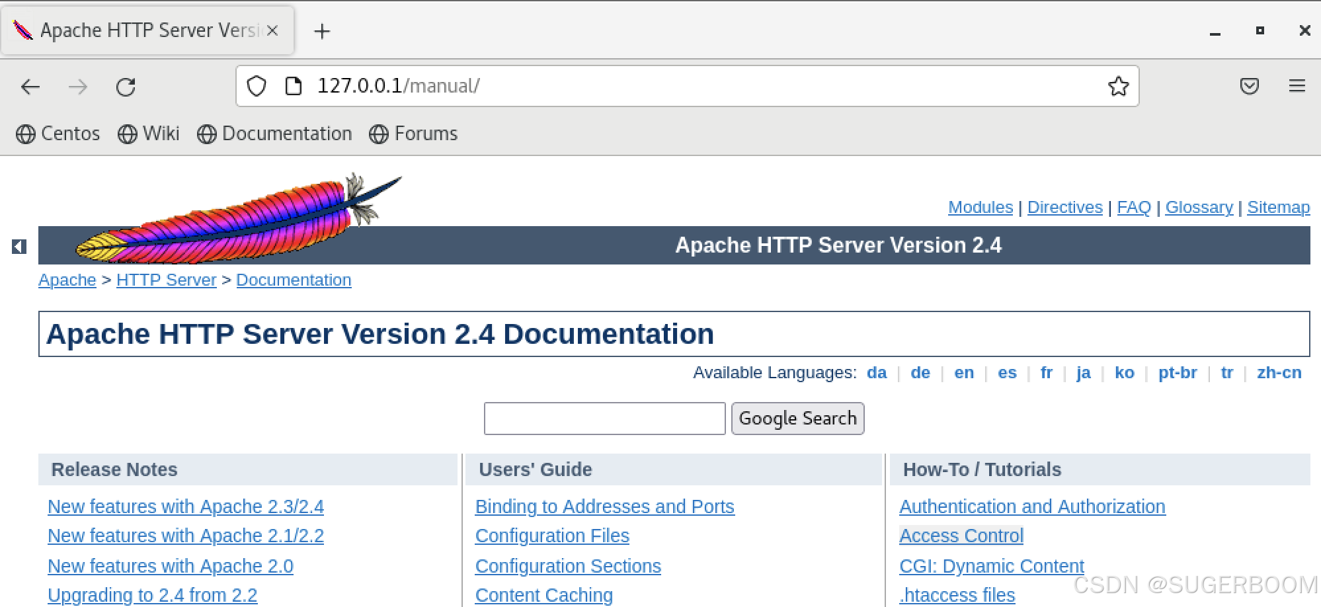This screenshot has width=1321, height=607.
Task: Click the Release Notes heading
Action: [114, 469]
